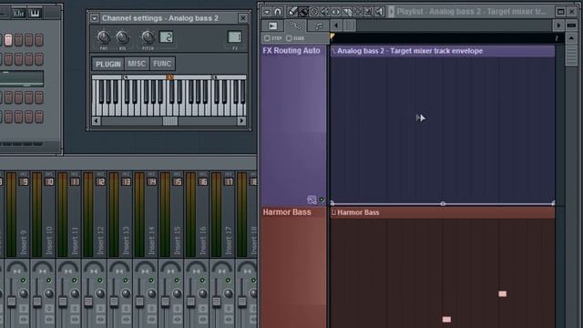Viewport: 583px width, 328px height.
Task: Click the Insert 12 stereo separation knob
Action: (100, 293)
